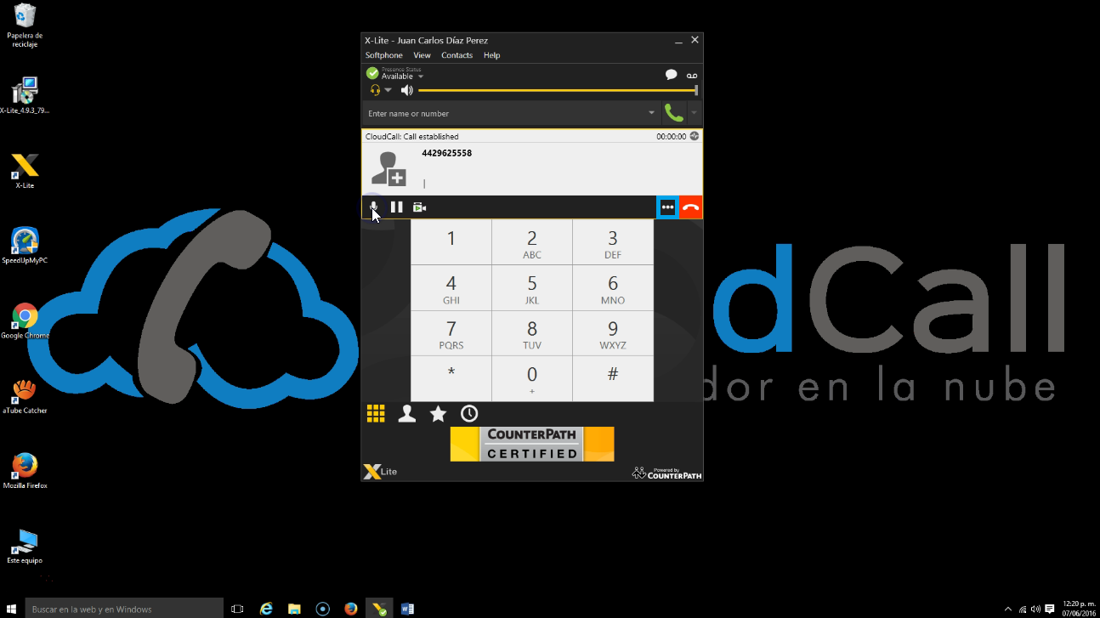Select SpeedUpMyPC desktop shortcut
The image size is (1100, 618).
tap(25, 246)
